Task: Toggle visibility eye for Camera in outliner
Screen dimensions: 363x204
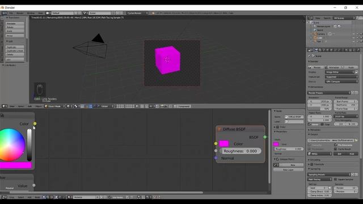Action: [353, 34]
